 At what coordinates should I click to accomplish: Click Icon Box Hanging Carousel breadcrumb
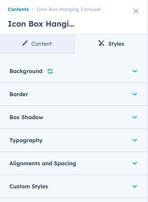tap(69, 9)
